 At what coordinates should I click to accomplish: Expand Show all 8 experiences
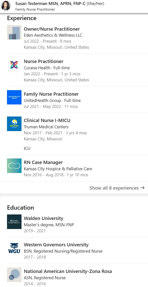pyautogui.click(x=117, y=188)
